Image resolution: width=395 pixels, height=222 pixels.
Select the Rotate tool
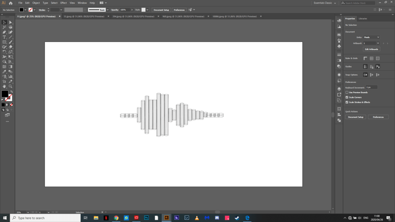[x=4, y=52]
